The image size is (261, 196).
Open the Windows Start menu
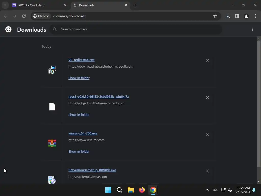click(108, 190)
